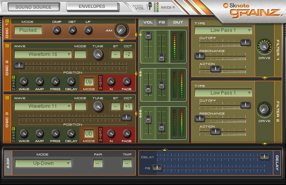Turn OSC 2 Span Delay knob

point(71,82)
